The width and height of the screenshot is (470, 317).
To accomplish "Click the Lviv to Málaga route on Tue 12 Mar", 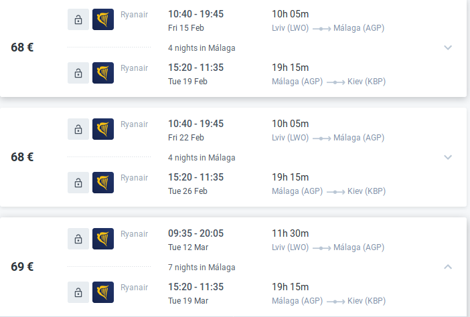I will [x=328, y=247].
